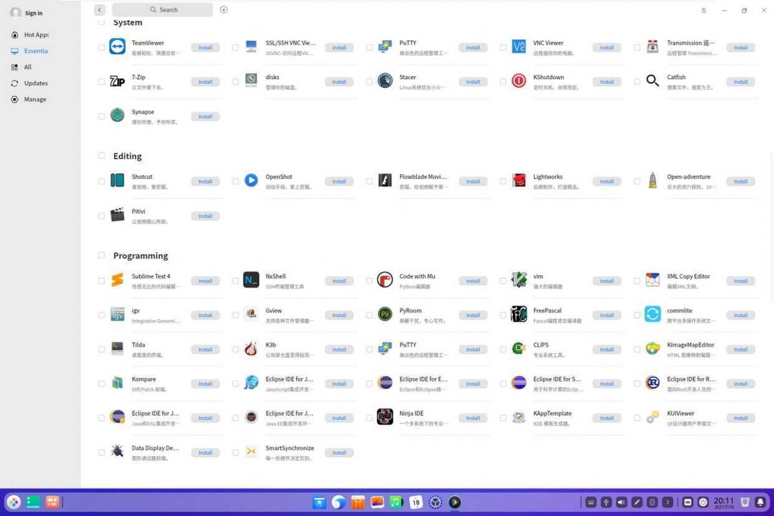This screenshot has width=774, height=516.
Task: Select all apps via Editing section checkbox
Action: [x=102, y=156]
